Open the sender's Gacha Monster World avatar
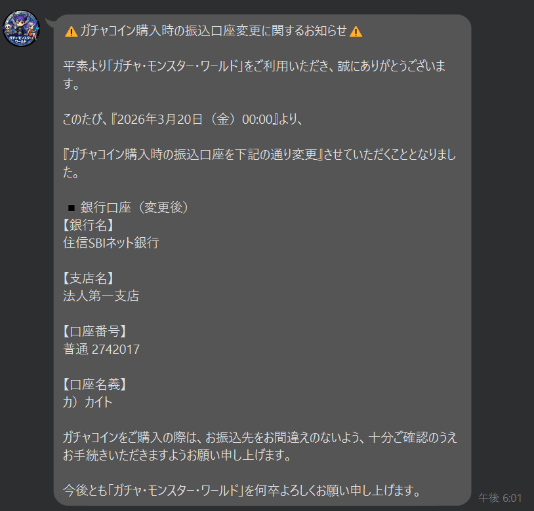The image size is (534, 511). (x=21, y=29)
